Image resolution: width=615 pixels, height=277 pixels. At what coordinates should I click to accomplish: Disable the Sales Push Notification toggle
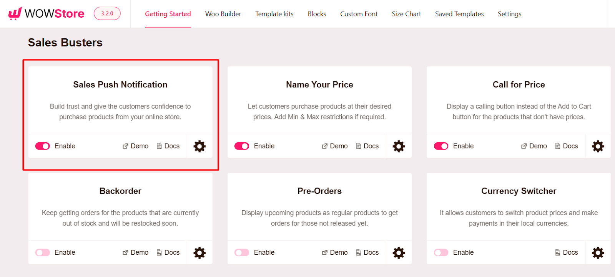(42, 146)
